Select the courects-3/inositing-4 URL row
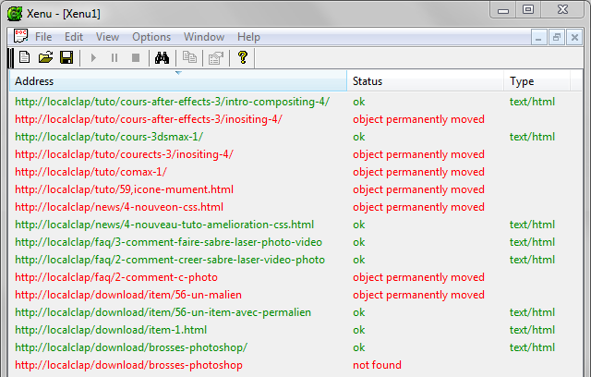591x377 pixels. 124,154
